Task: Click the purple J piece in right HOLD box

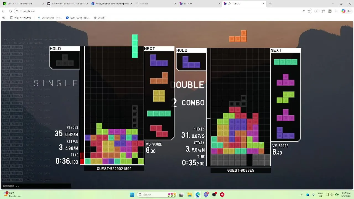Action: [x=191, y=62]
